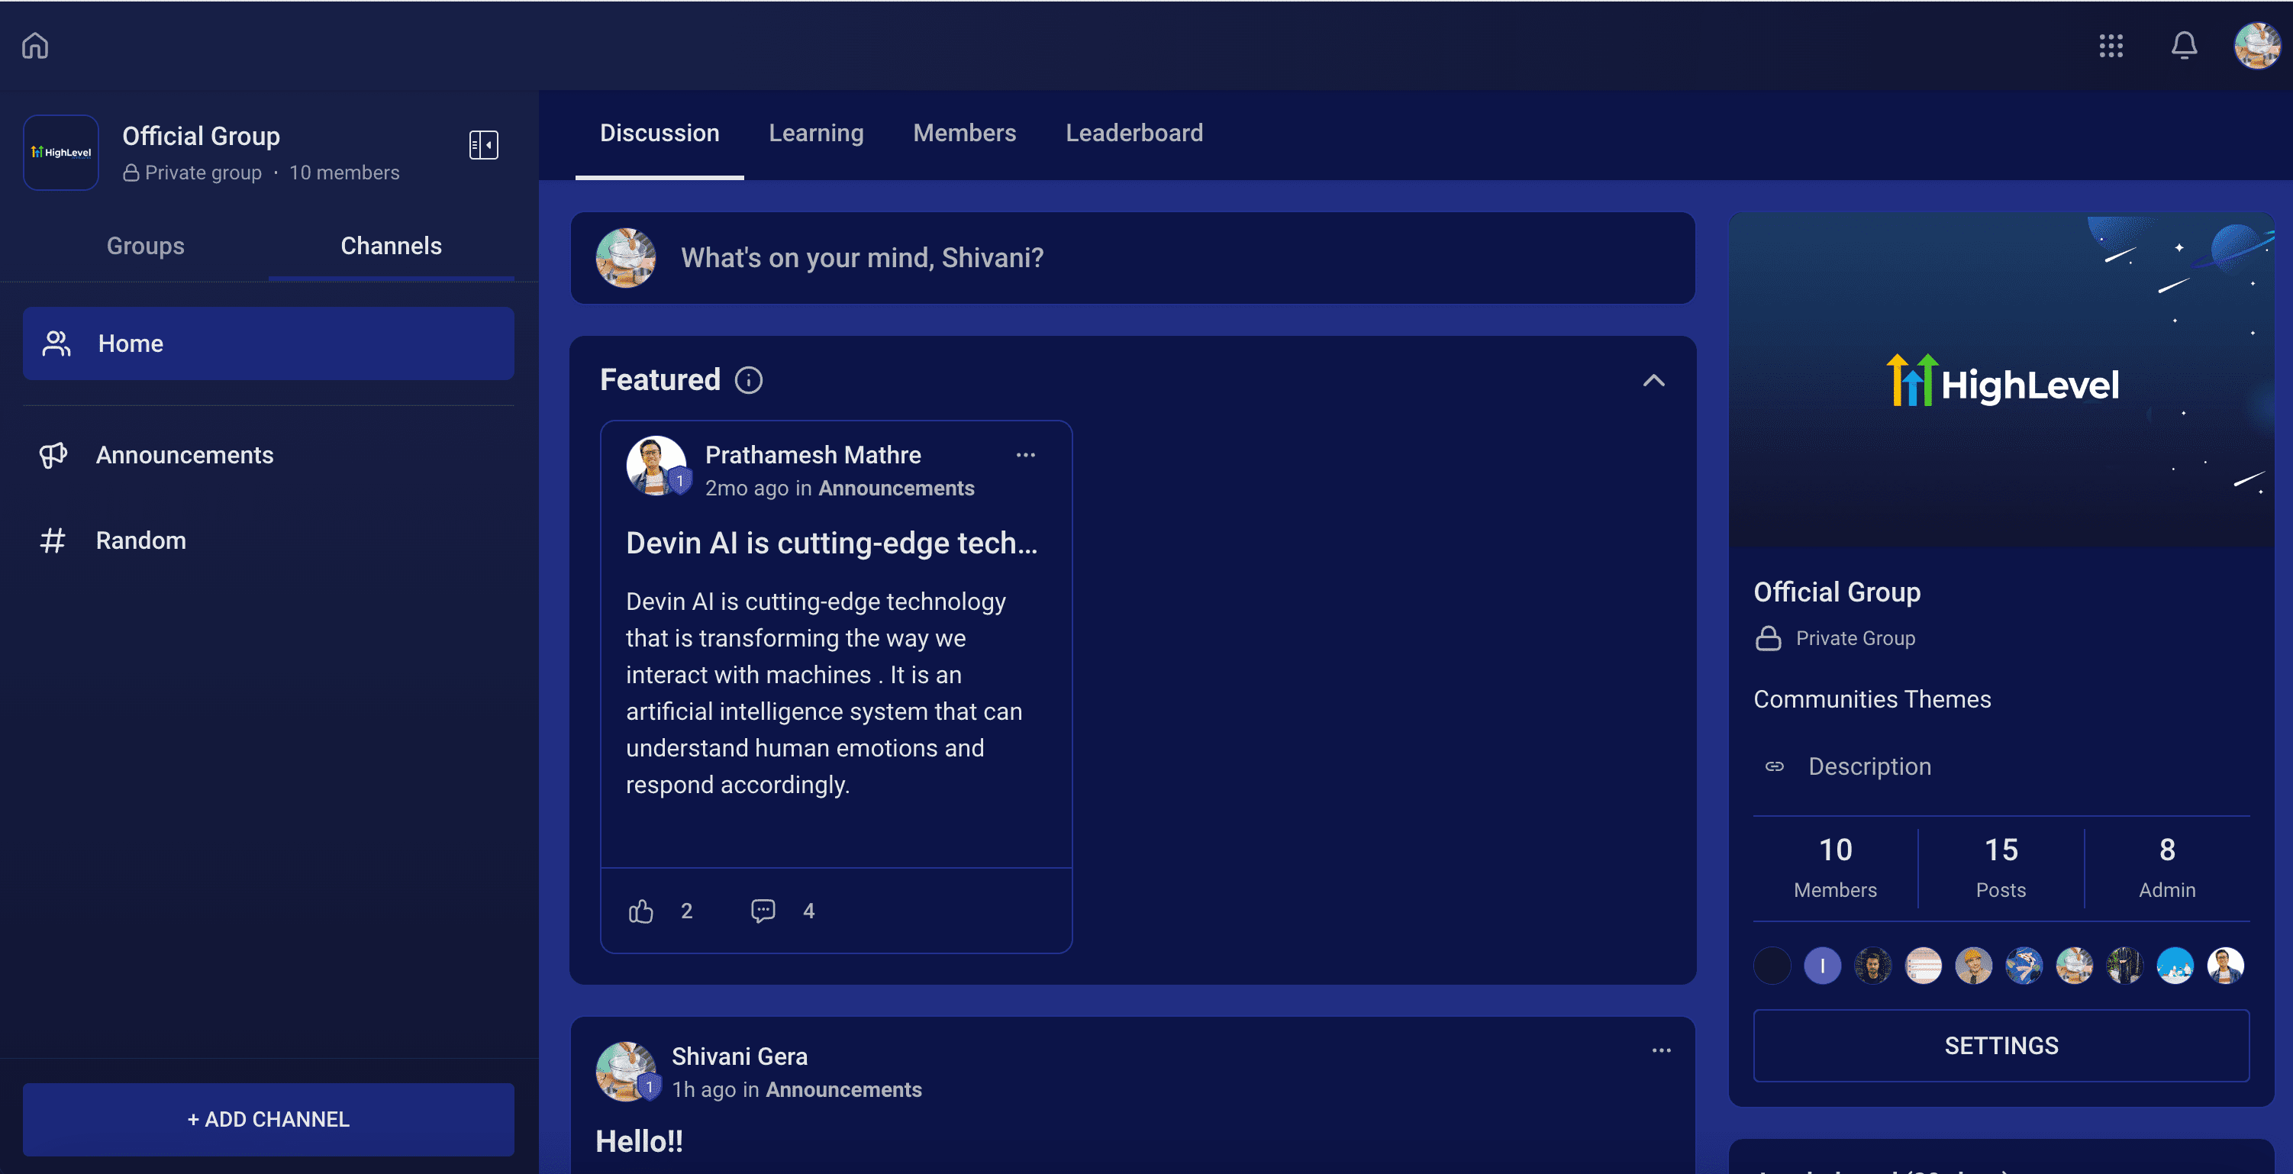Open Shivani Gera's post avatar
The width and height of the screenshot is (2293, 1174).
click(626, 1071)
